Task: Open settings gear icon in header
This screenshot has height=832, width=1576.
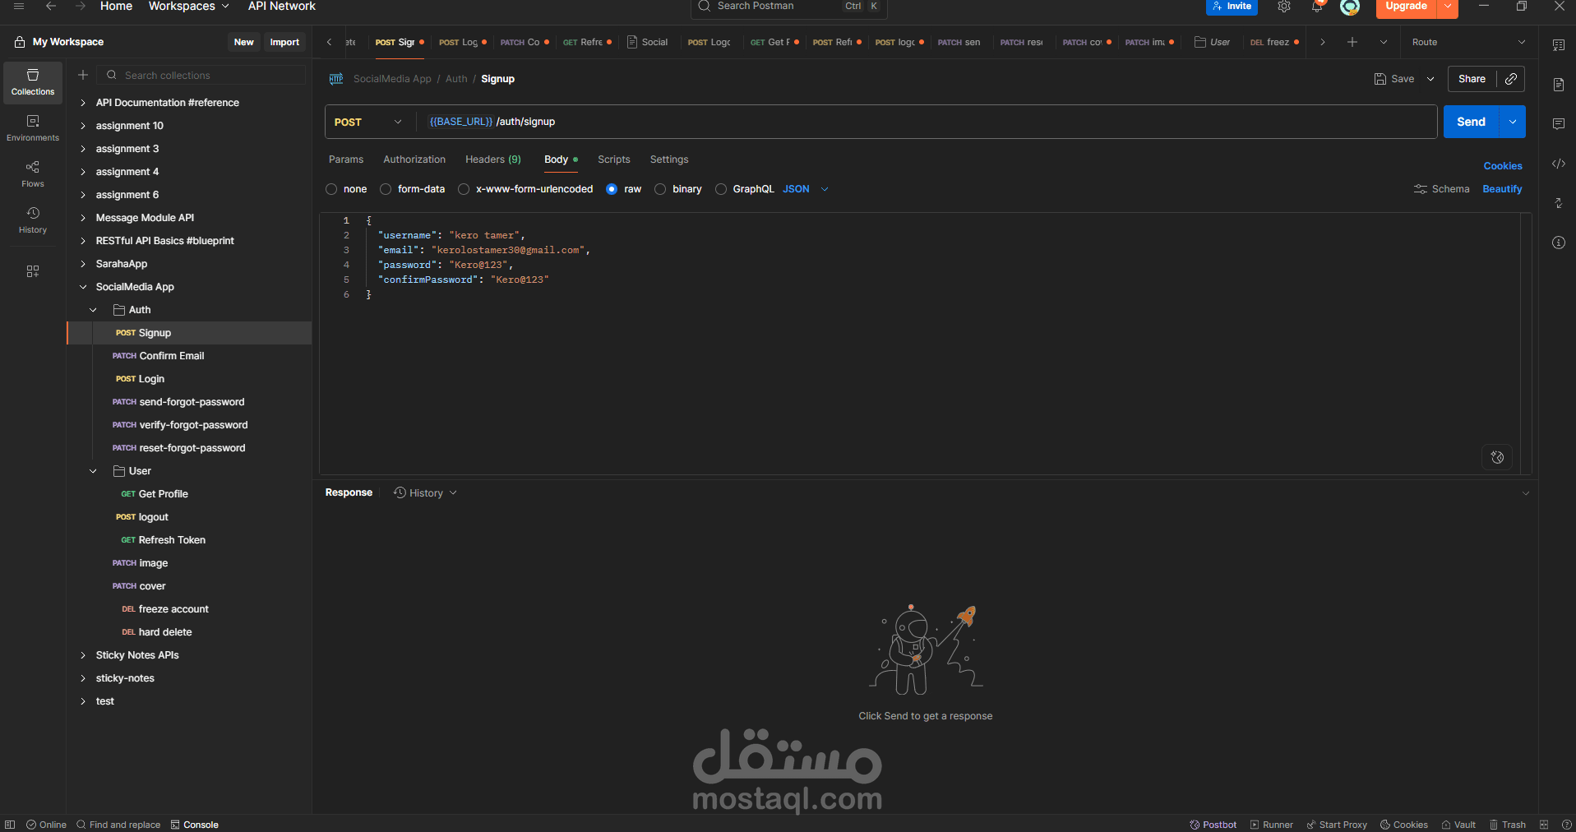Action: click(1284, 7)
